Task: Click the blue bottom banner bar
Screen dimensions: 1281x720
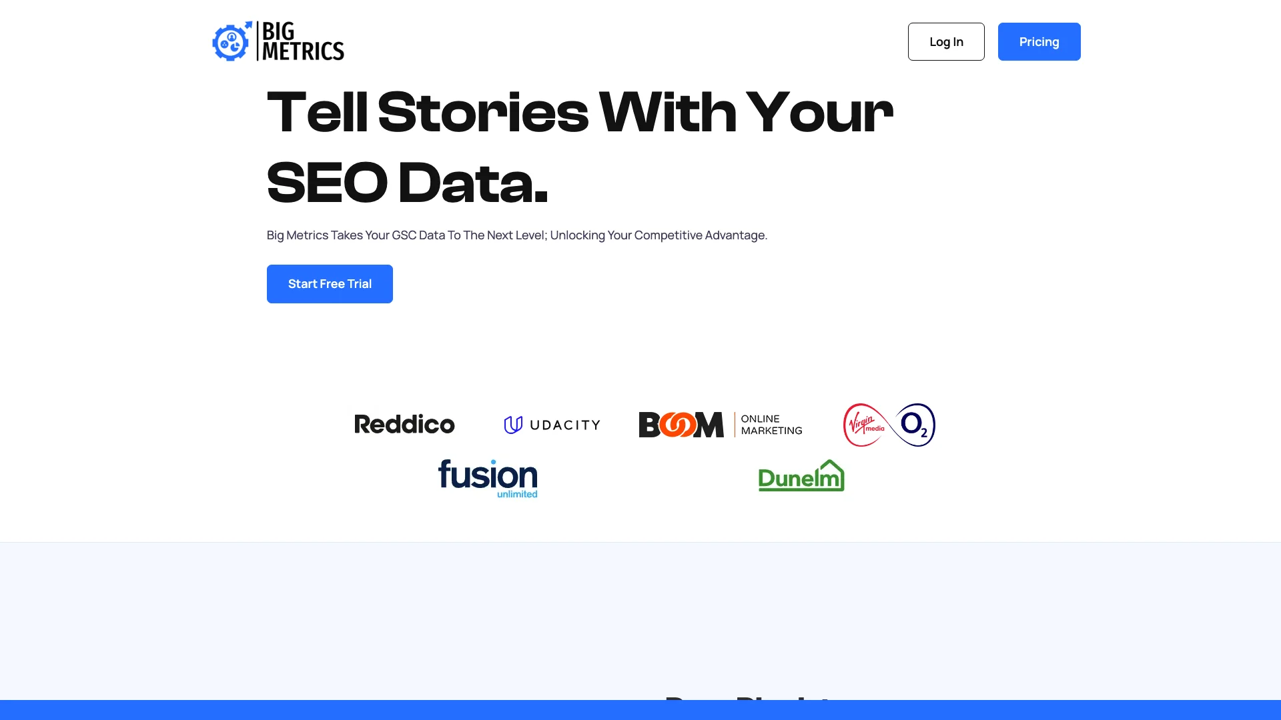Action: coord(640,709)
